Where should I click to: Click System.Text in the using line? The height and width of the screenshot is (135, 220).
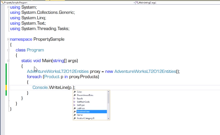tap(33, 23)
